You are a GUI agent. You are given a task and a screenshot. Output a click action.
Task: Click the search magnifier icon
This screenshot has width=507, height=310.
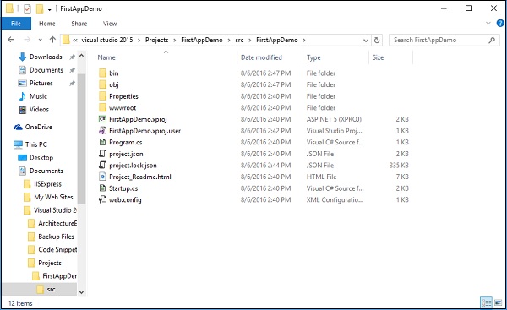click(492, 40)
